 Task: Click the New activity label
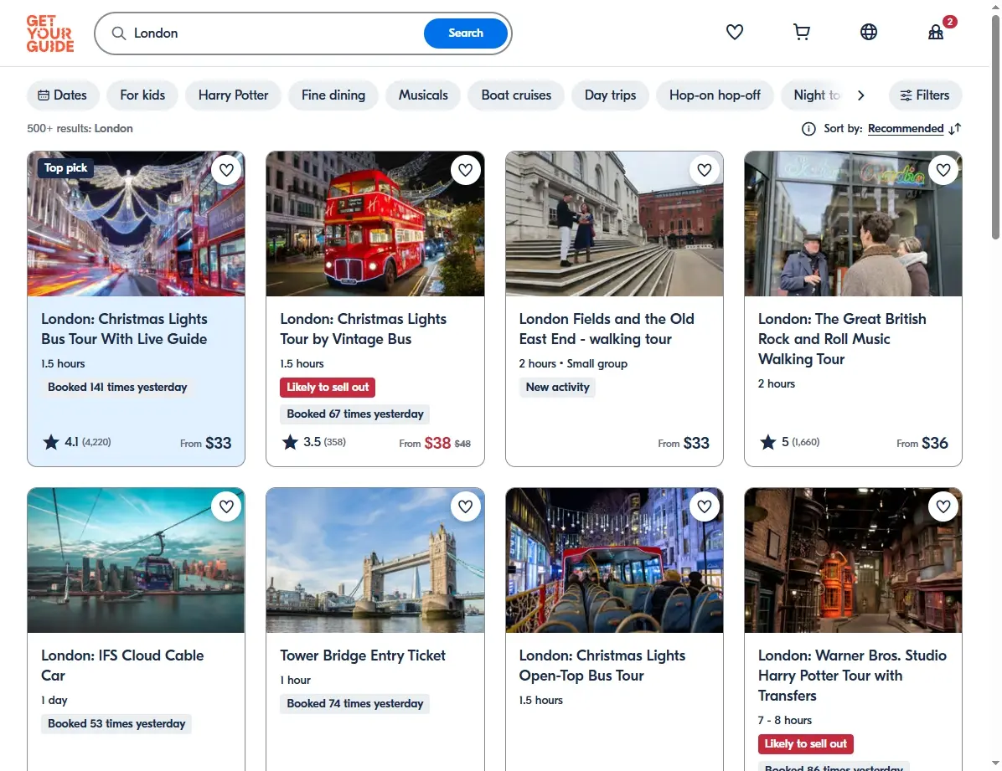557,387
